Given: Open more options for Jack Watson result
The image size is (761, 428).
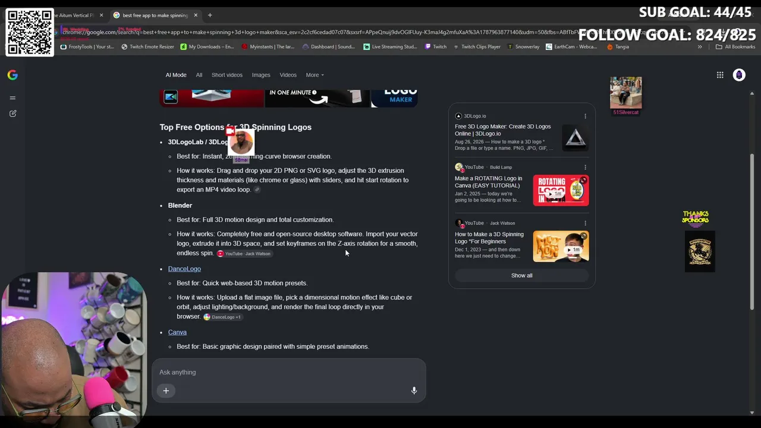Looking at the screenshot, I should [x=585, y=223].
